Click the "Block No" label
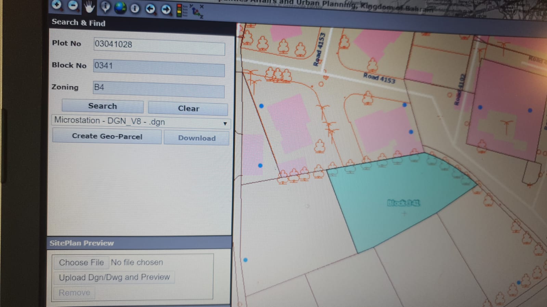The width and height of the screenshot is (547, 307). tap(69, 65)
